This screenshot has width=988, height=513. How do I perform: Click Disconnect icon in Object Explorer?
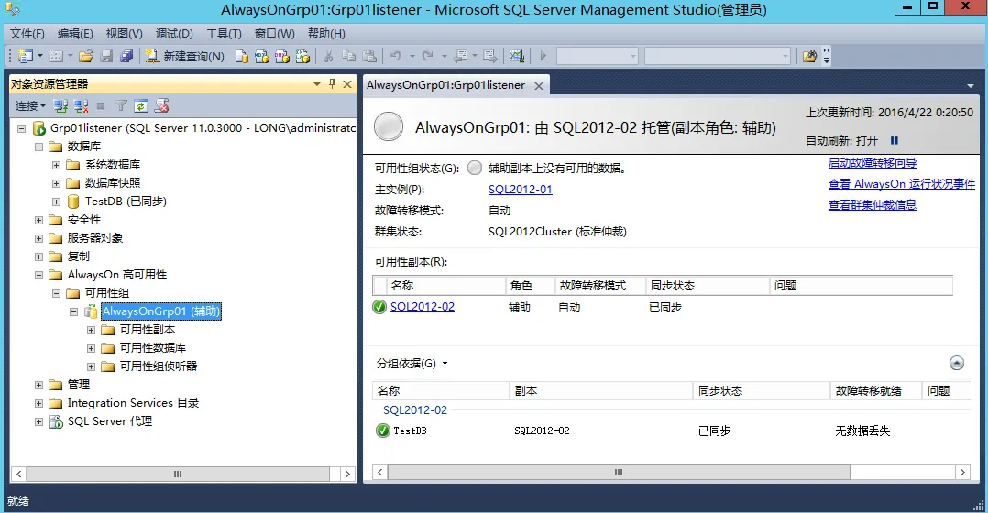pyautogui.click(x=81, y=105)
